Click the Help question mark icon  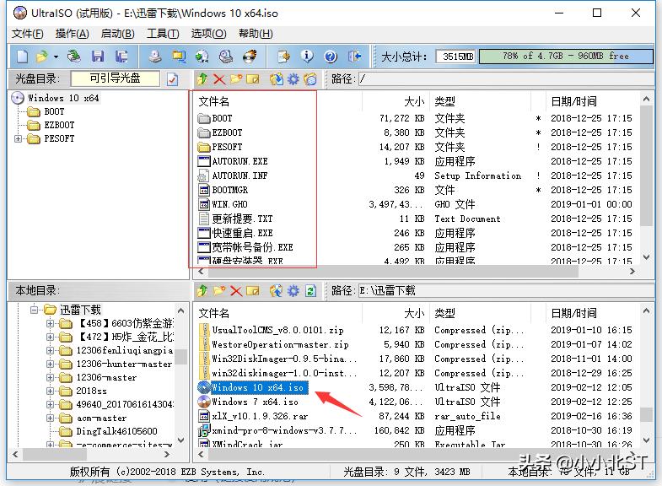tap(331, 57)
